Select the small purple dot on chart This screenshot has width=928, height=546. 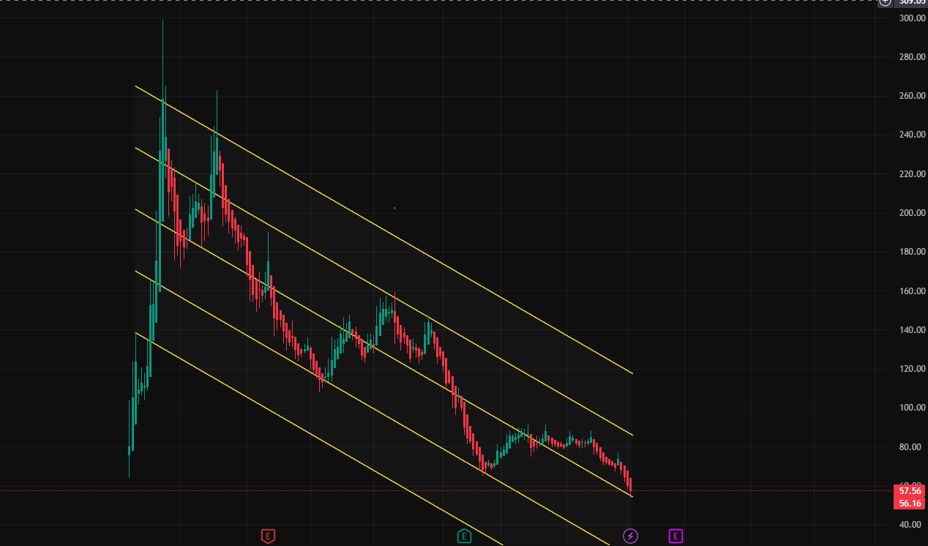coord(394,209)
